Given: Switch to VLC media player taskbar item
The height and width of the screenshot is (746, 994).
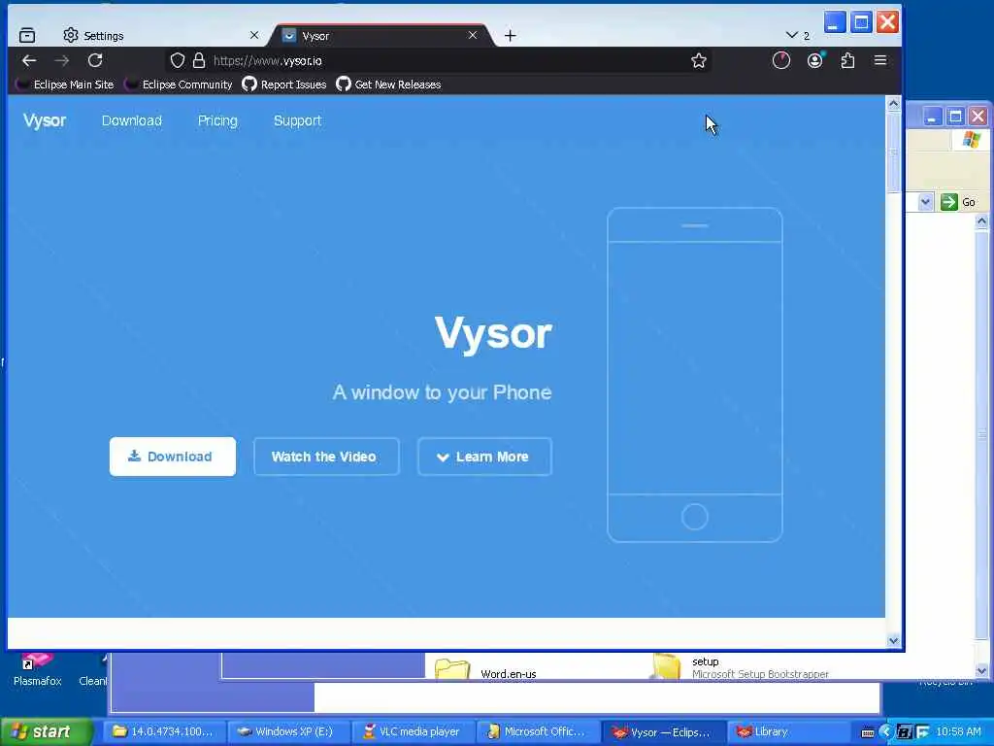Looking at the screenshot, I should (412, 731).
